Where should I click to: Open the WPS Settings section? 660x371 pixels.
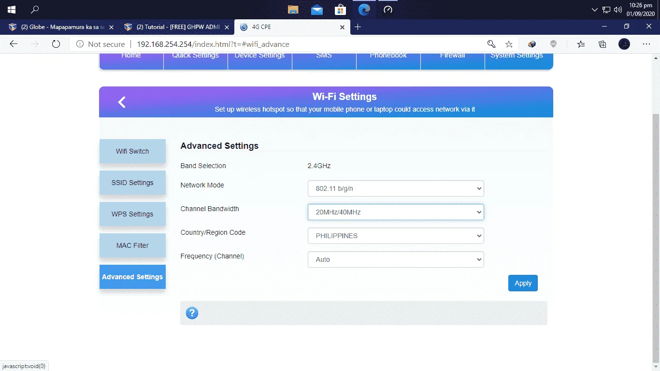(132, 214)
